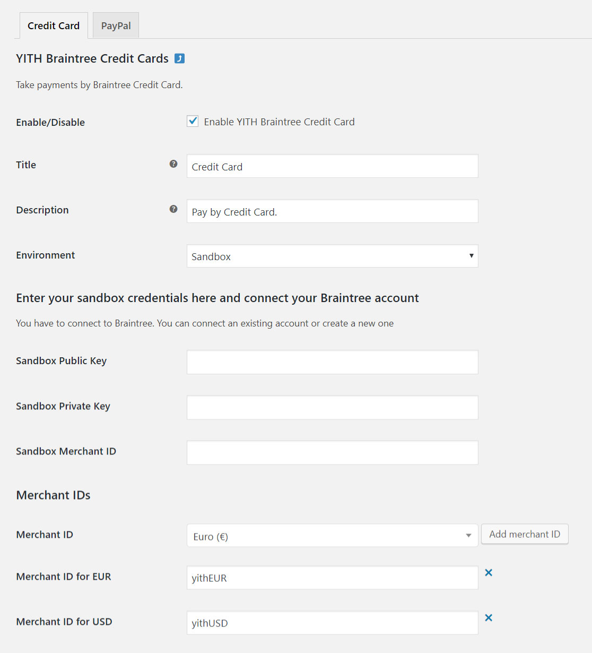This screenshot has width=592, height=653.
Task: Click the help icon next to Title
Action: point(173,164)
